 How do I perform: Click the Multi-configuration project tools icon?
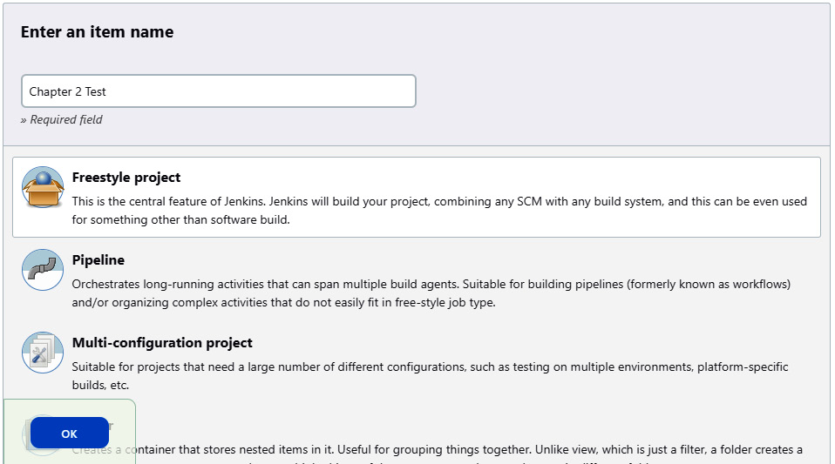tap(43, 353)
